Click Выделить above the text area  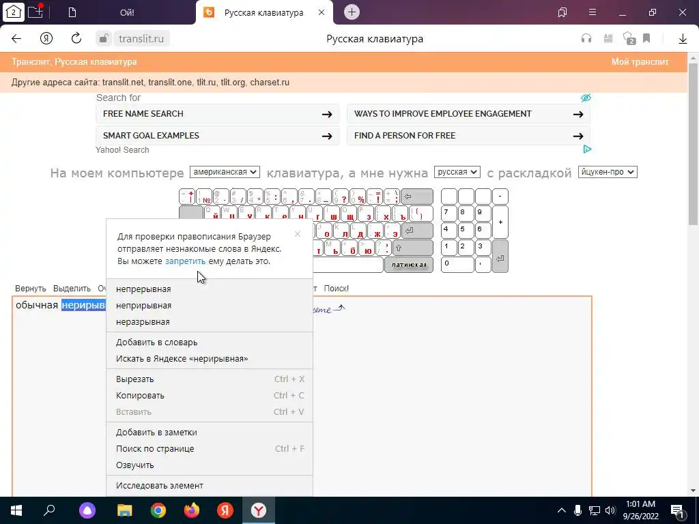coord(72,289)
